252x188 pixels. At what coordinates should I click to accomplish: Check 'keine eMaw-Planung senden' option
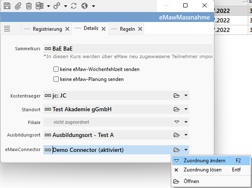click(56, 79)
